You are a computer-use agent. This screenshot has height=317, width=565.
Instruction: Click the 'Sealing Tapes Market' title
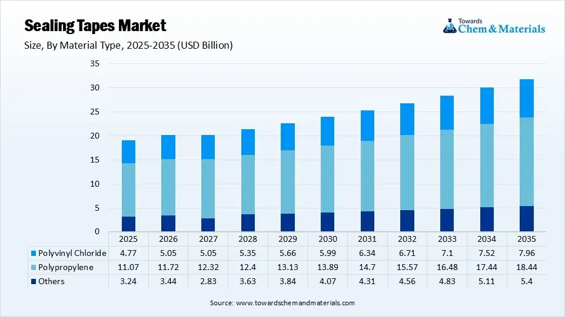pyautogui.click(x=95, y=25)
